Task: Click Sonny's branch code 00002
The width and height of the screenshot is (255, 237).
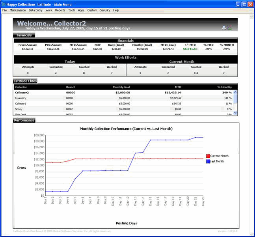Action: (x=69, y=109)
